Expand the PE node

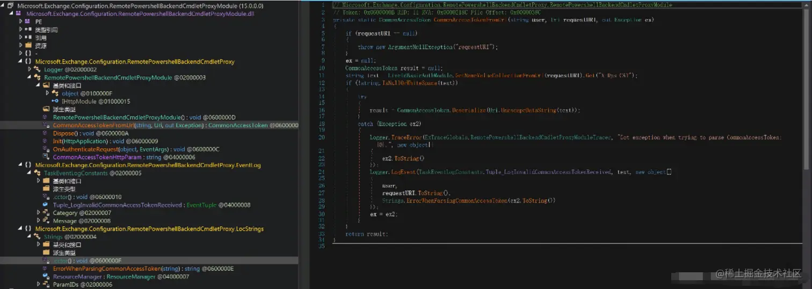click(x=20, y=21)
